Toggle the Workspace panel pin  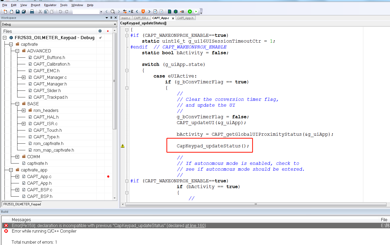(x=111, y=18)
